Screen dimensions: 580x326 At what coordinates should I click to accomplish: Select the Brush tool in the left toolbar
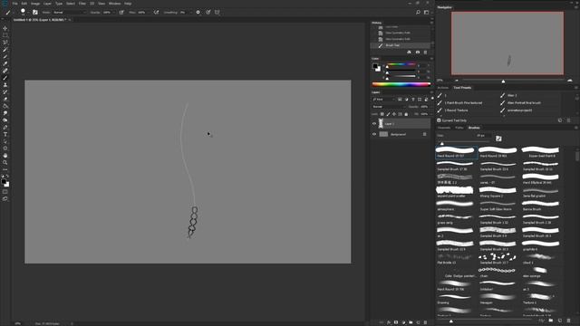pyautogui.click(x=5, y=78)
